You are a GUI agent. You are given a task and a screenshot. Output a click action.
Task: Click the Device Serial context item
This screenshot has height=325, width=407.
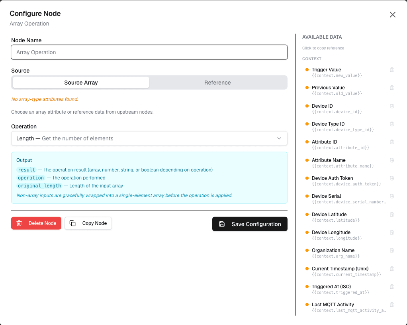pos(349,199)
